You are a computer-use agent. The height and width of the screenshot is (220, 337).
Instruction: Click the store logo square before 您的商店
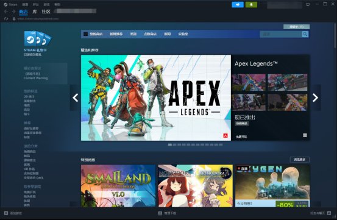tap(85, 34)
